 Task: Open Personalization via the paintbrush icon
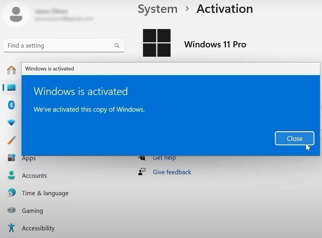[11, 140]
